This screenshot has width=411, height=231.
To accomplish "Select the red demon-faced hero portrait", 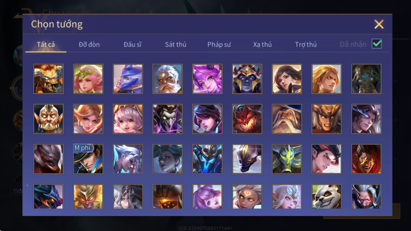I will click(247, 119).
